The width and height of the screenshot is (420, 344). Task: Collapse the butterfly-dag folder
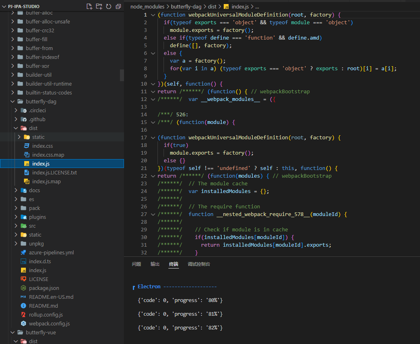[x=13, y=101]
